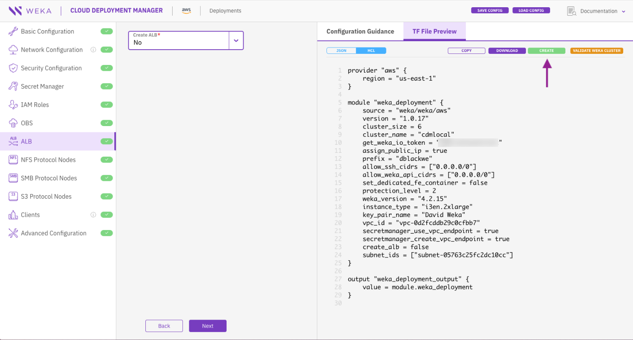Switch to Configuration Guidance tab
Image resolution: width=633 pixels, height=340 pixels.
(x=360, y=31)
